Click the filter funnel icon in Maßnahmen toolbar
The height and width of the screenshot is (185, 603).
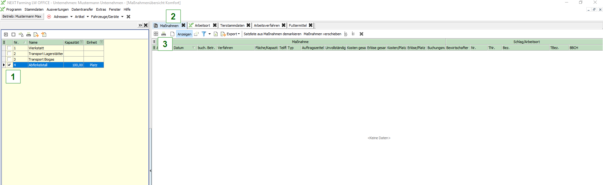[204, 34]
